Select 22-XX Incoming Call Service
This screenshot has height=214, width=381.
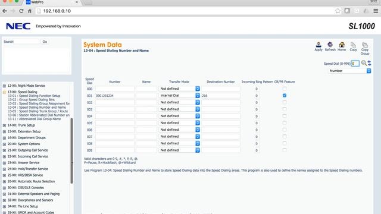pos(28,156)
